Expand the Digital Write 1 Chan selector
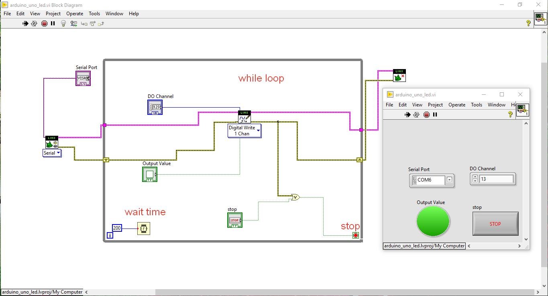The width and height of the screenshot is (548, 296). [258, 131]
